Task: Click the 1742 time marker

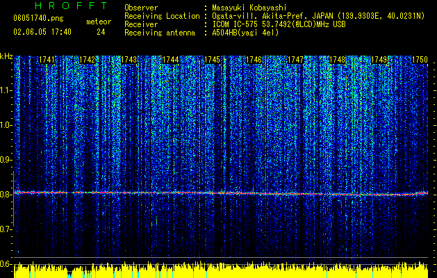Action: coord(88,60)
